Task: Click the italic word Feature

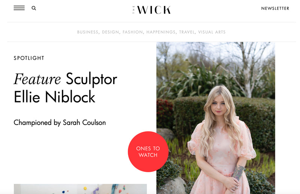Action: pyautogui.click(x=37, y=79)
